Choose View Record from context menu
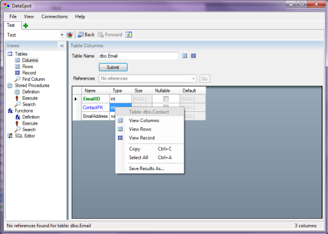328x234 pixels. tap(150, 138)
